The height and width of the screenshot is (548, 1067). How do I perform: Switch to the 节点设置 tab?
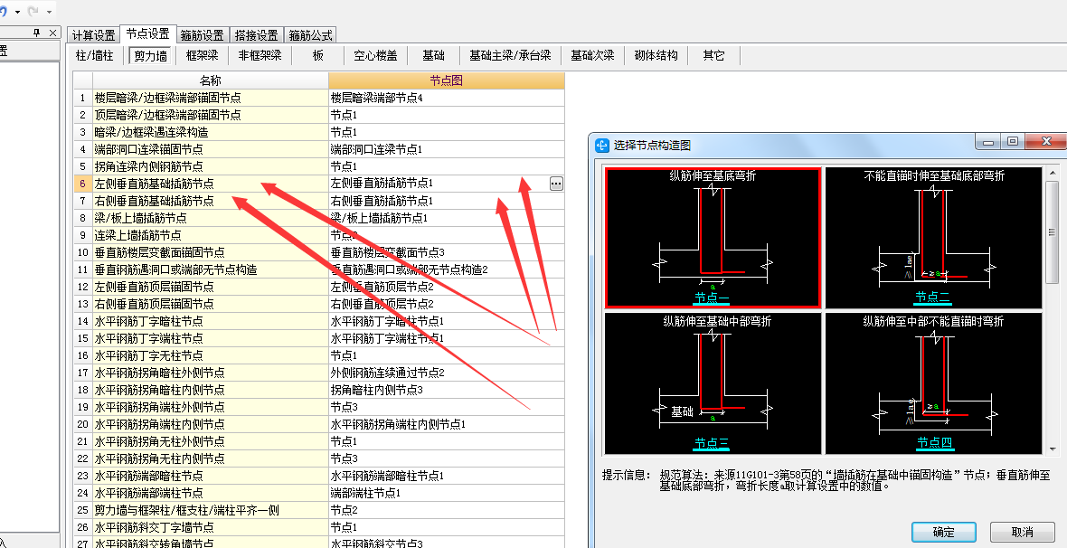click(x=147, y=33)
